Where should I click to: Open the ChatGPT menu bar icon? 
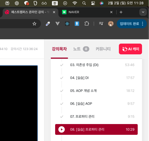17,3
